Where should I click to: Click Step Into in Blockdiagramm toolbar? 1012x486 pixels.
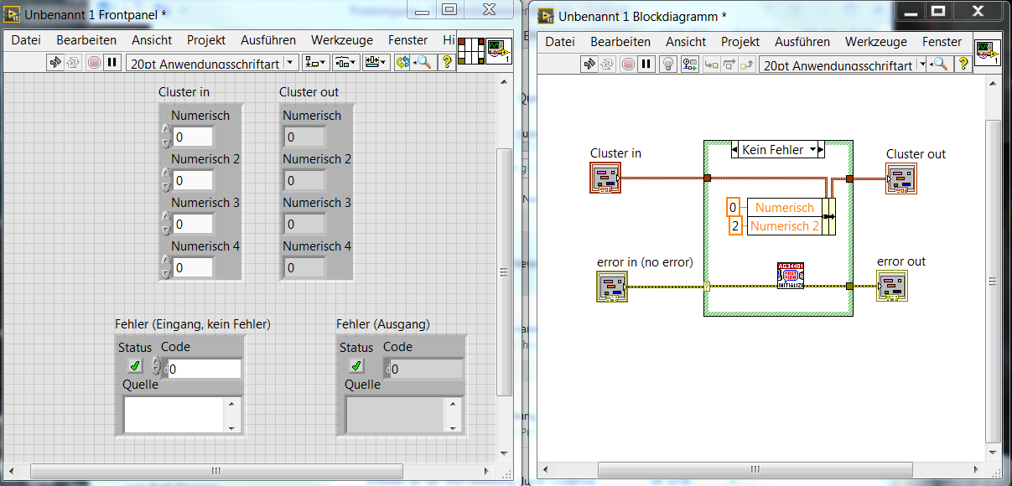711,64
